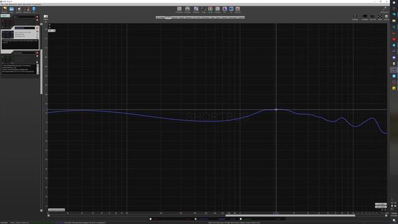Select the first measurement thumbnail

(7, 23)
